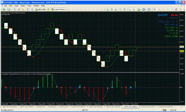Open the Templates toolbar icon
186x112 pixels.
click(149, 9)
